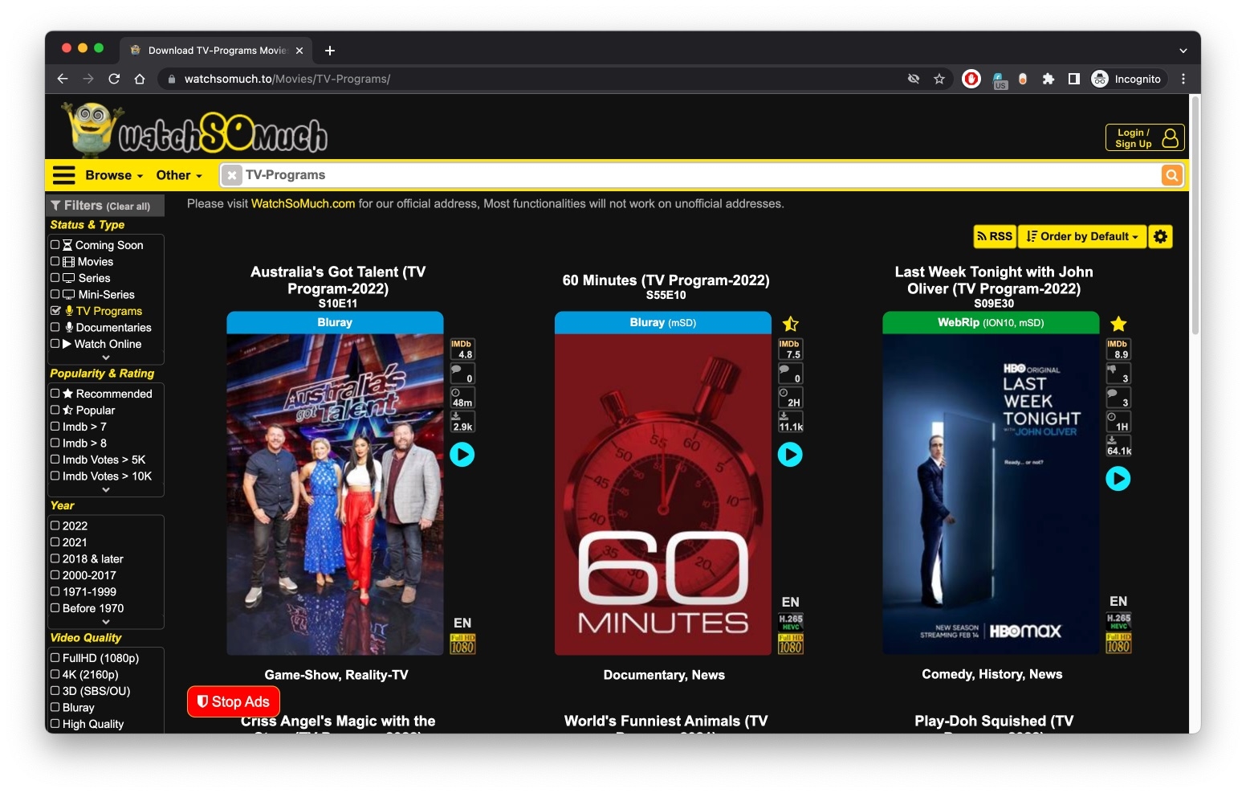The width and height of the screenshot is (1246, 793).
Task: Open the gear settings button beside Order
Action: click(1160, 236)
